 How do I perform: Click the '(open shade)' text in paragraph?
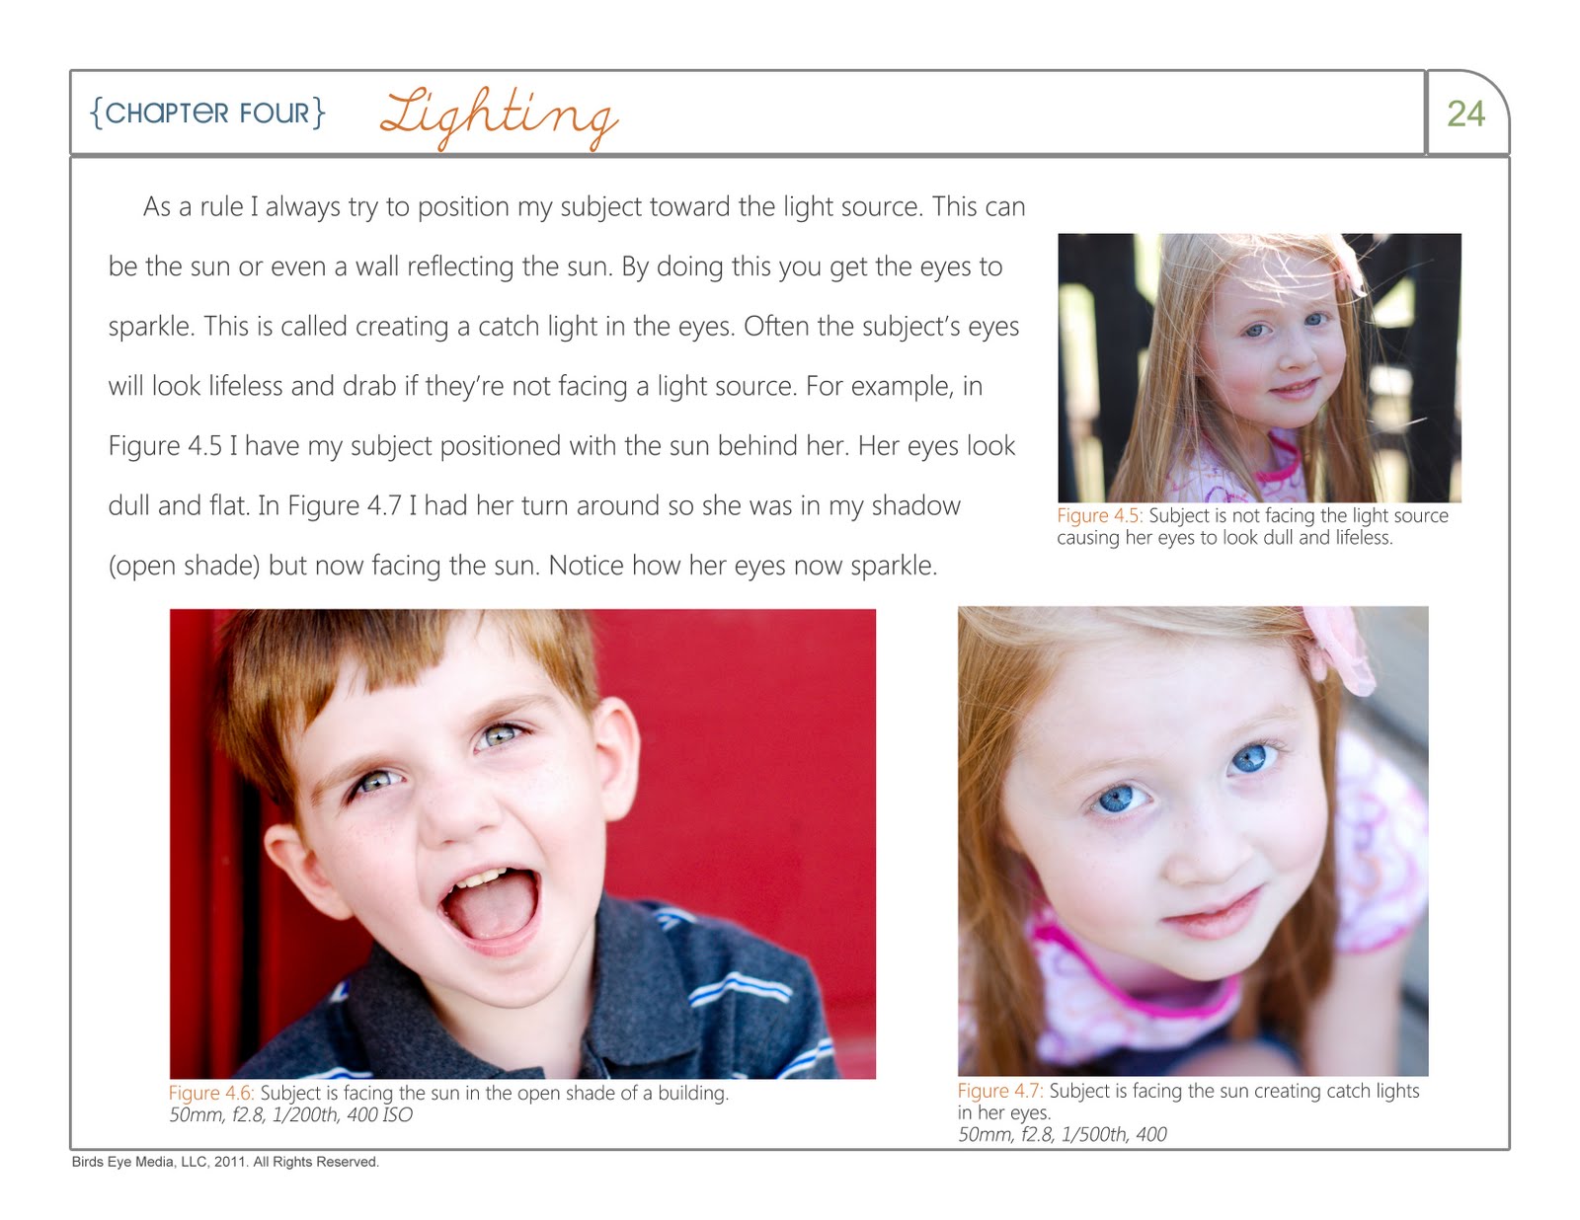[184, 566]
